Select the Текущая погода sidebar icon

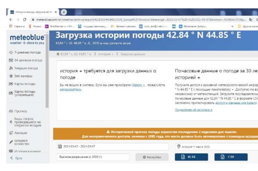pyautogui.click(x=11, y=68)
